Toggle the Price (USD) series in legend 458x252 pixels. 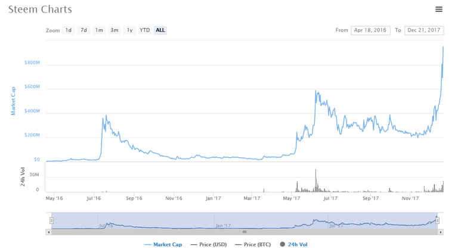click(x=209, y=244)
